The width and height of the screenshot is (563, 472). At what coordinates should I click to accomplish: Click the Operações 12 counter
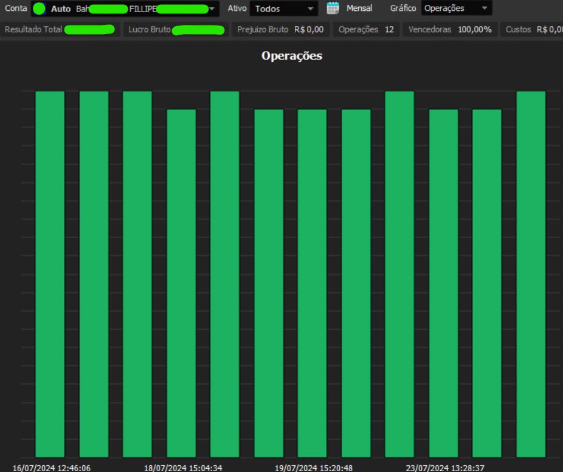tap(365, 29)
